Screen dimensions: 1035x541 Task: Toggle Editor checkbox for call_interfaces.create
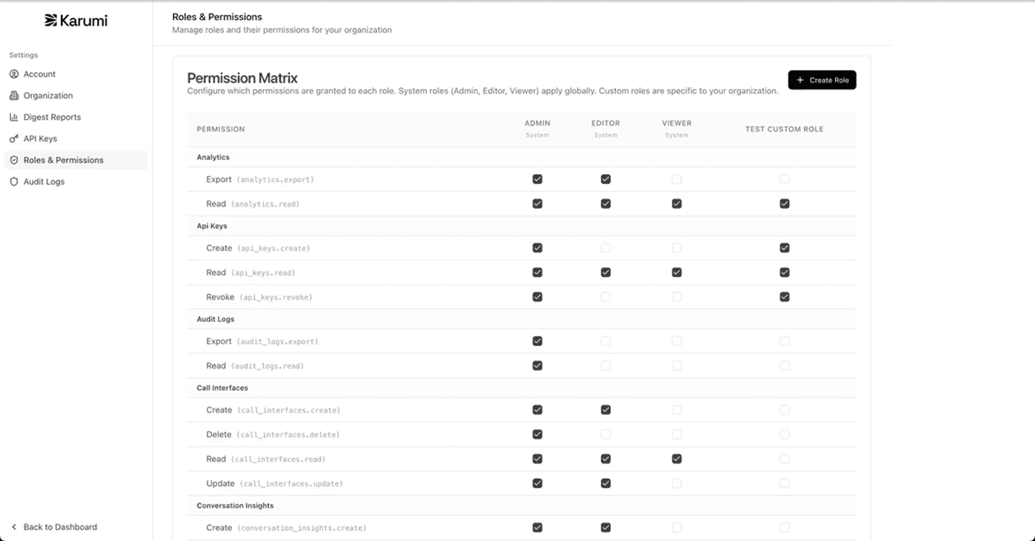605,410
